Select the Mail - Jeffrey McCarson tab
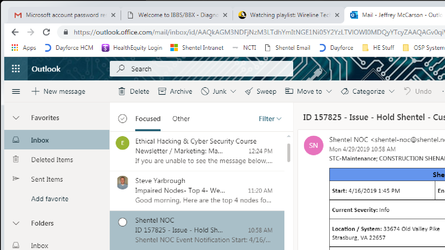This screenshot has width=445, height=250. pyautogui.click(x=395, y=15)
